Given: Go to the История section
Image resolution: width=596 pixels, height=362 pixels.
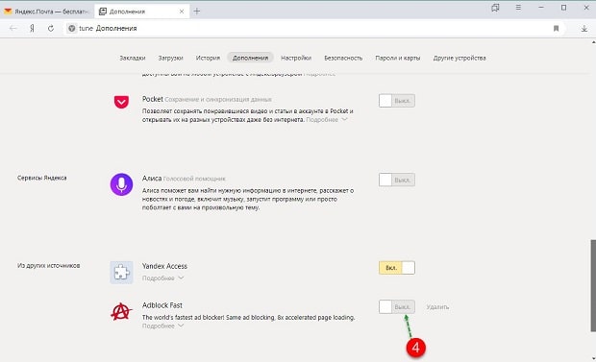Looking at the screenshot, I should 208,58.
